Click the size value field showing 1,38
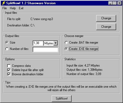The height and width of the screenshot is (103, 123). click(38, 43)
